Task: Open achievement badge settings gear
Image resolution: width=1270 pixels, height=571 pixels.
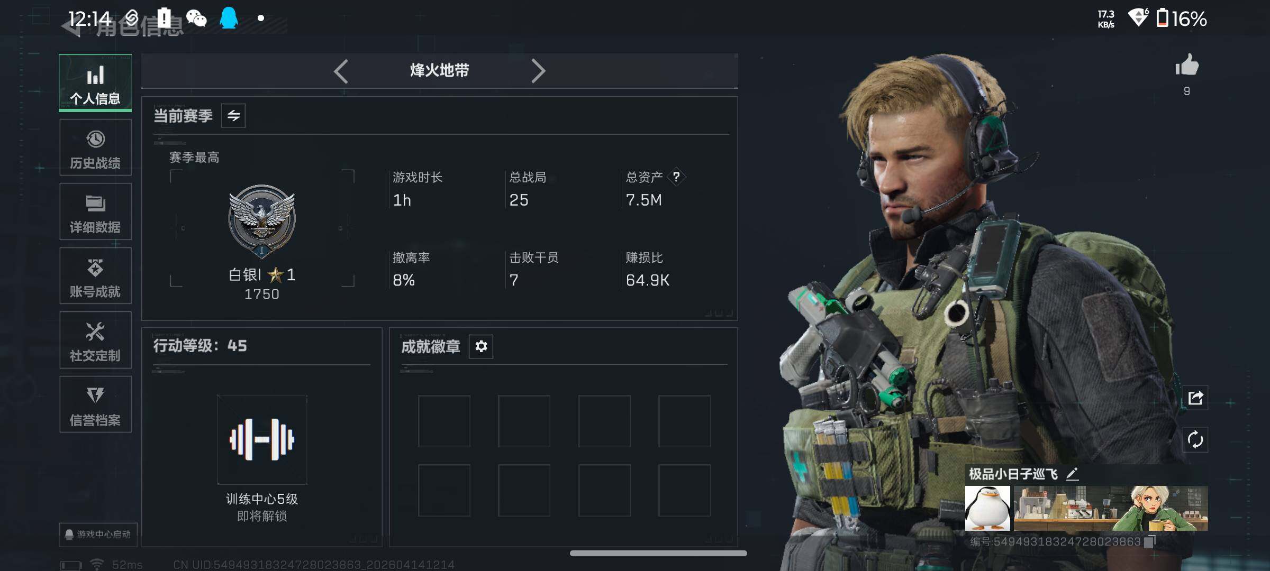Action: (x=481, y=346)
